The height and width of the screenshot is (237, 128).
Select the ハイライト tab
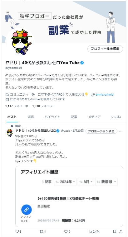click(52, 117)
